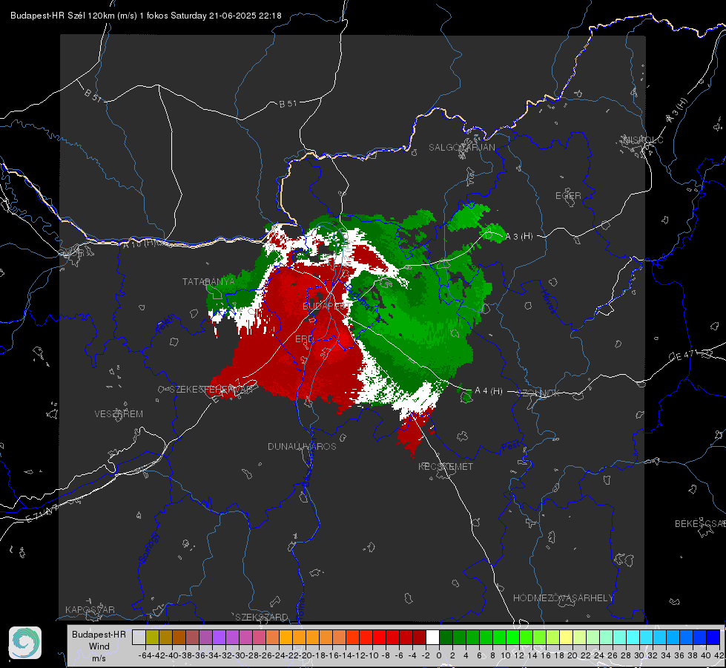Click the A 3 (H) label near Budapest echoes
726x668 pixels.
(x=518, y=237)
